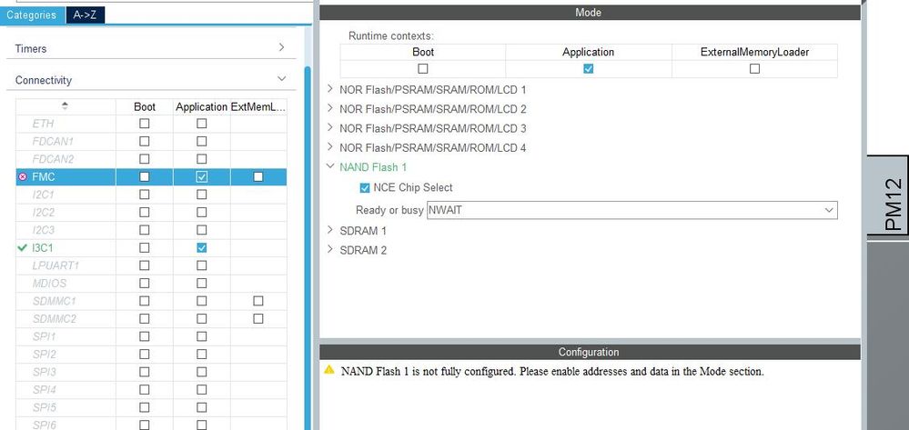Enable I2C1 Application checkbox
This screenshot has height=430, width=909.
(x=201, y=195)
